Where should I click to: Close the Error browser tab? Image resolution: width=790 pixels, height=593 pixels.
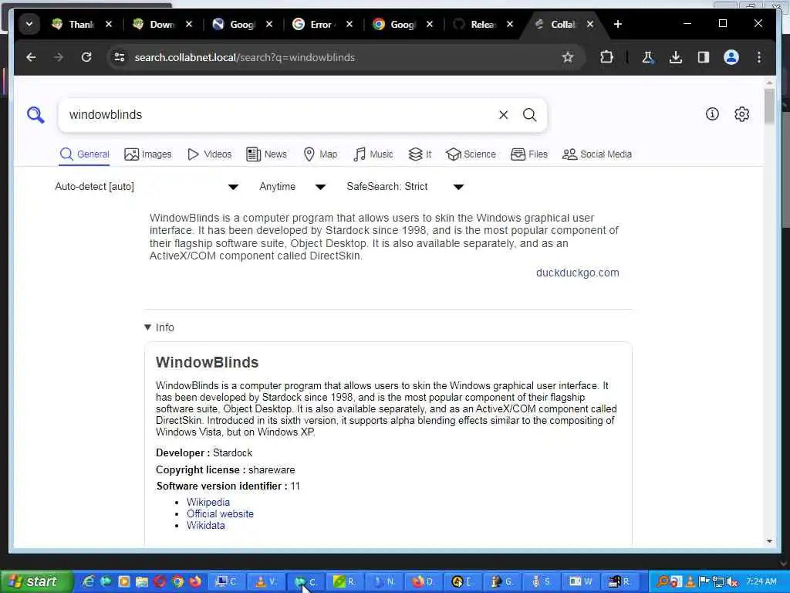(349, 24)
